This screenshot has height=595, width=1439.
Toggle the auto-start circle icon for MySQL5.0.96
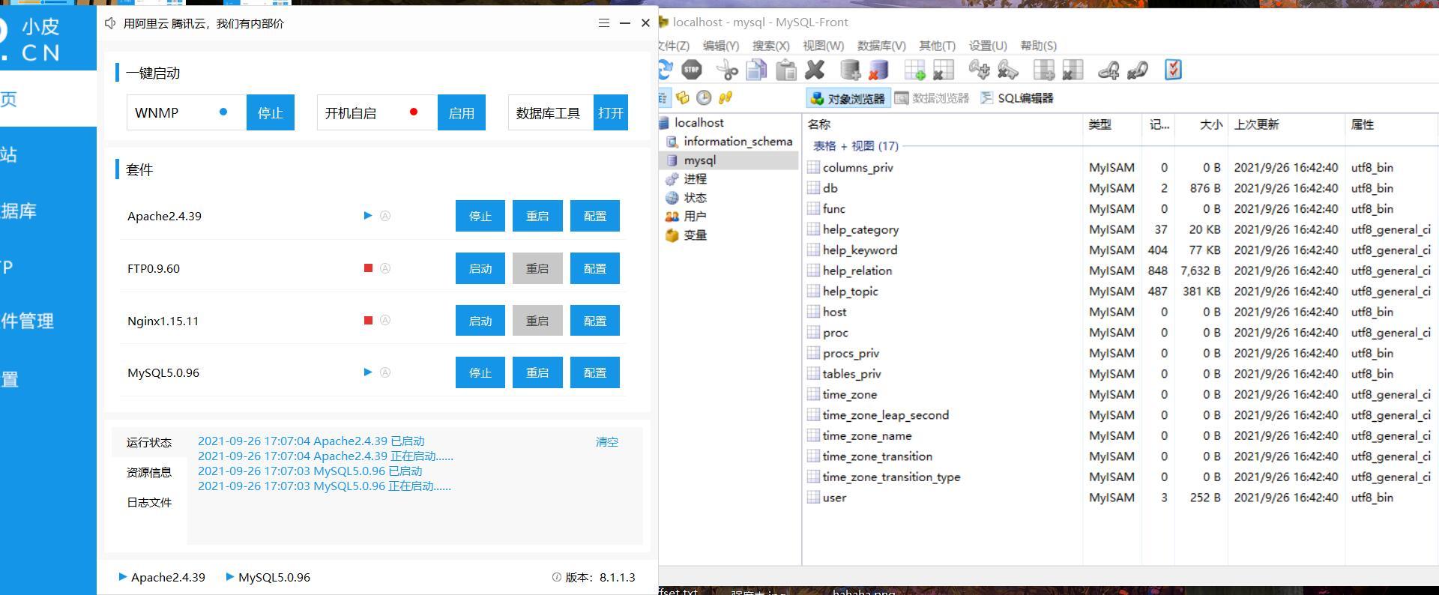click(385, 372)
